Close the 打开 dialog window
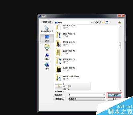The image size is (133, 115). click(x=121, y=16)
